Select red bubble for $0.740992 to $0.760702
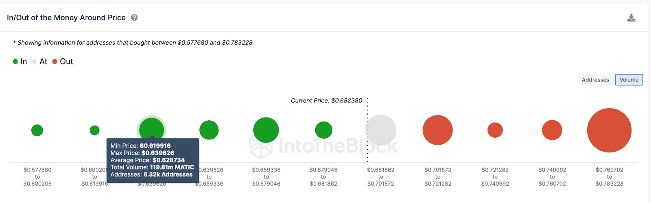Image resolution: width=651 pixels, height=203 pixels. (x=552, y=130)
